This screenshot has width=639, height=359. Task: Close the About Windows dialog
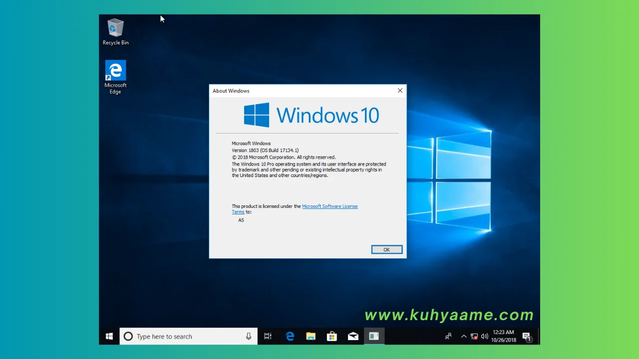pyautogui.click(x=400, y=91)
